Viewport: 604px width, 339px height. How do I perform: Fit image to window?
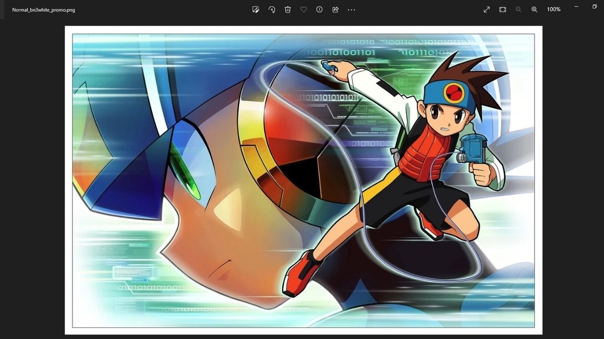pyautogui.click(x=502, y=10)
